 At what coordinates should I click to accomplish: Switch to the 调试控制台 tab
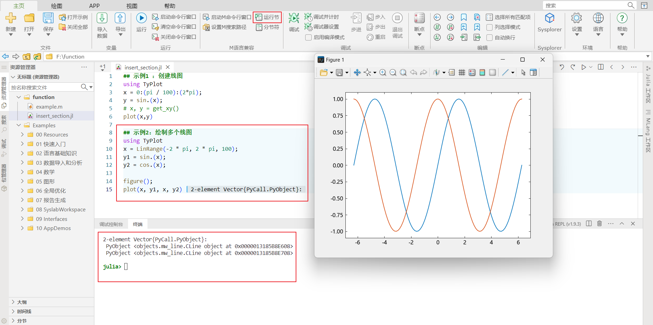coord(111,224)
